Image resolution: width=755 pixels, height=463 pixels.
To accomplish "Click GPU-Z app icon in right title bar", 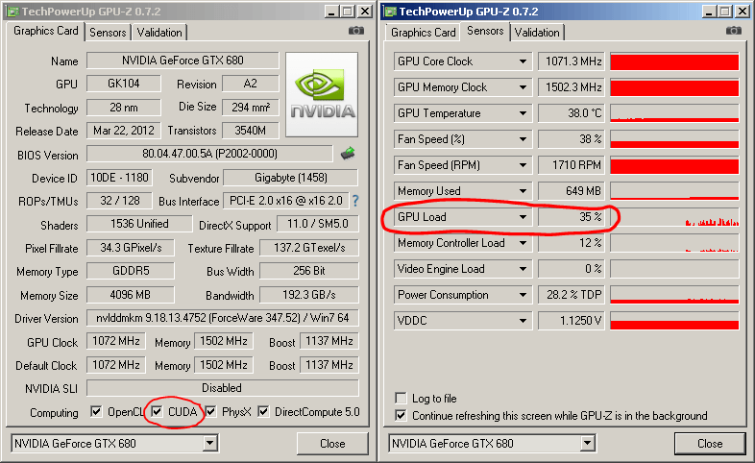I will [x=391, y=12].
